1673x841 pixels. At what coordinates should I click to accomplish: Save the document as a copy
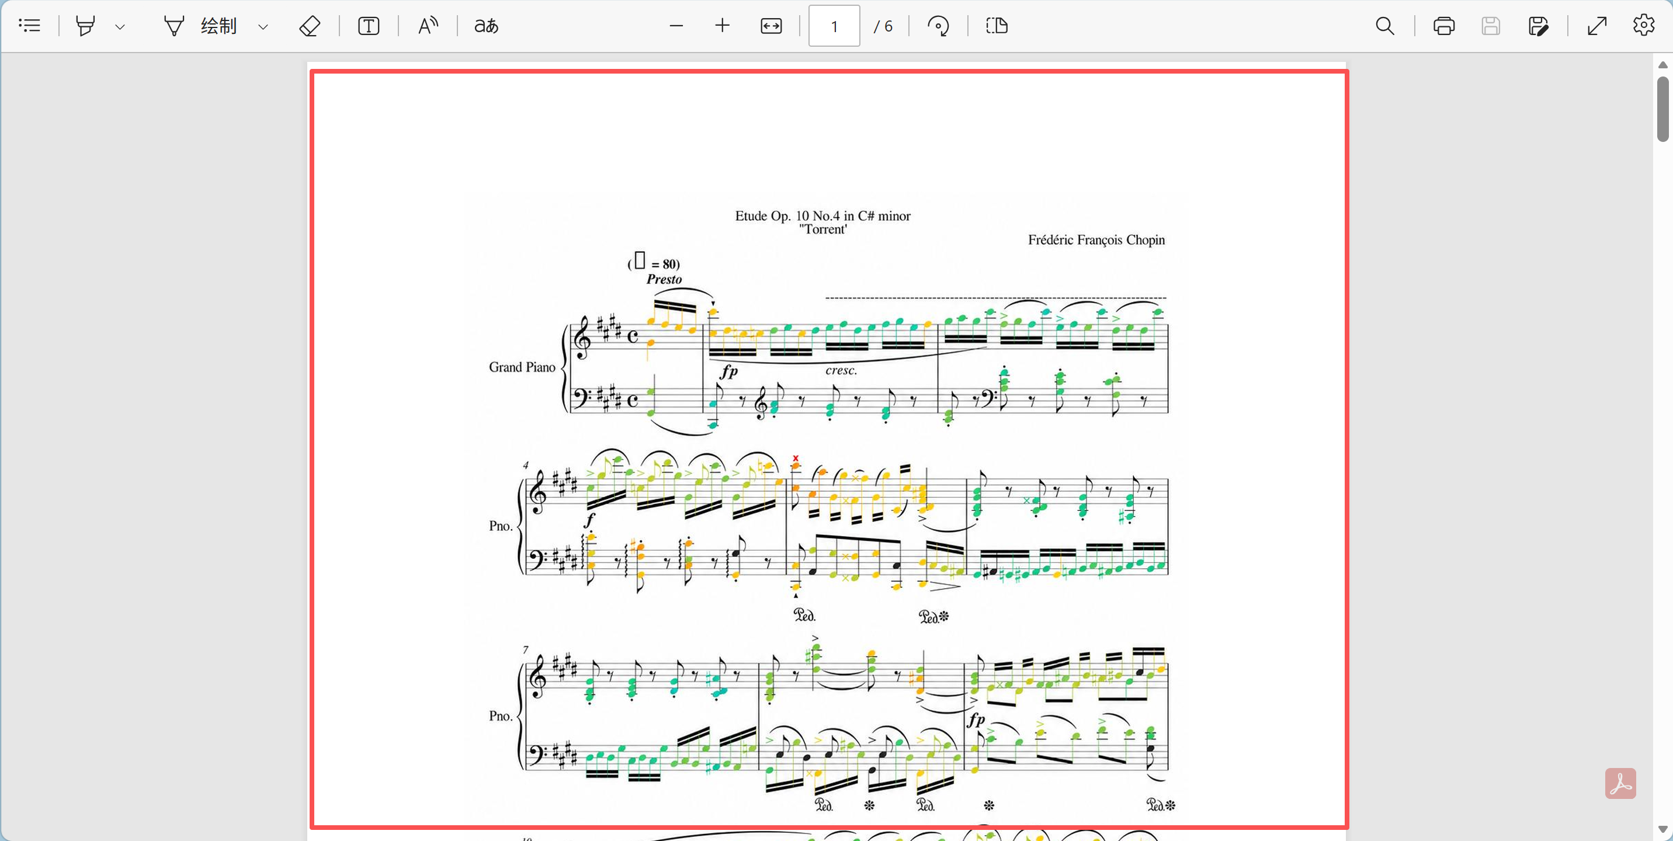(x=1538, y=26)
